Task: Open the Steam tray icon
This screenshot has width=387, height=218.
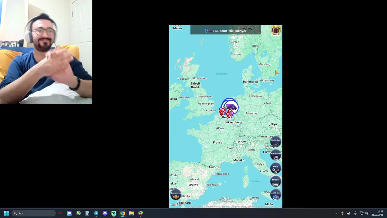Action: click(349, 213)
